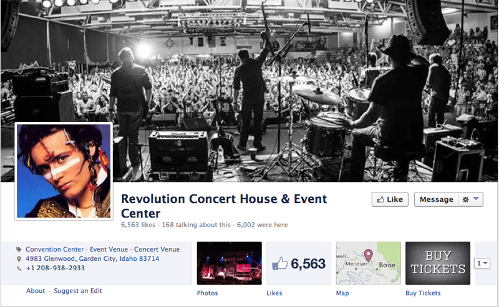The height and width of the screenshot is (307, 499).
Task: Click the Like button with thumbs-up
Action: click(x=390, y=199)
